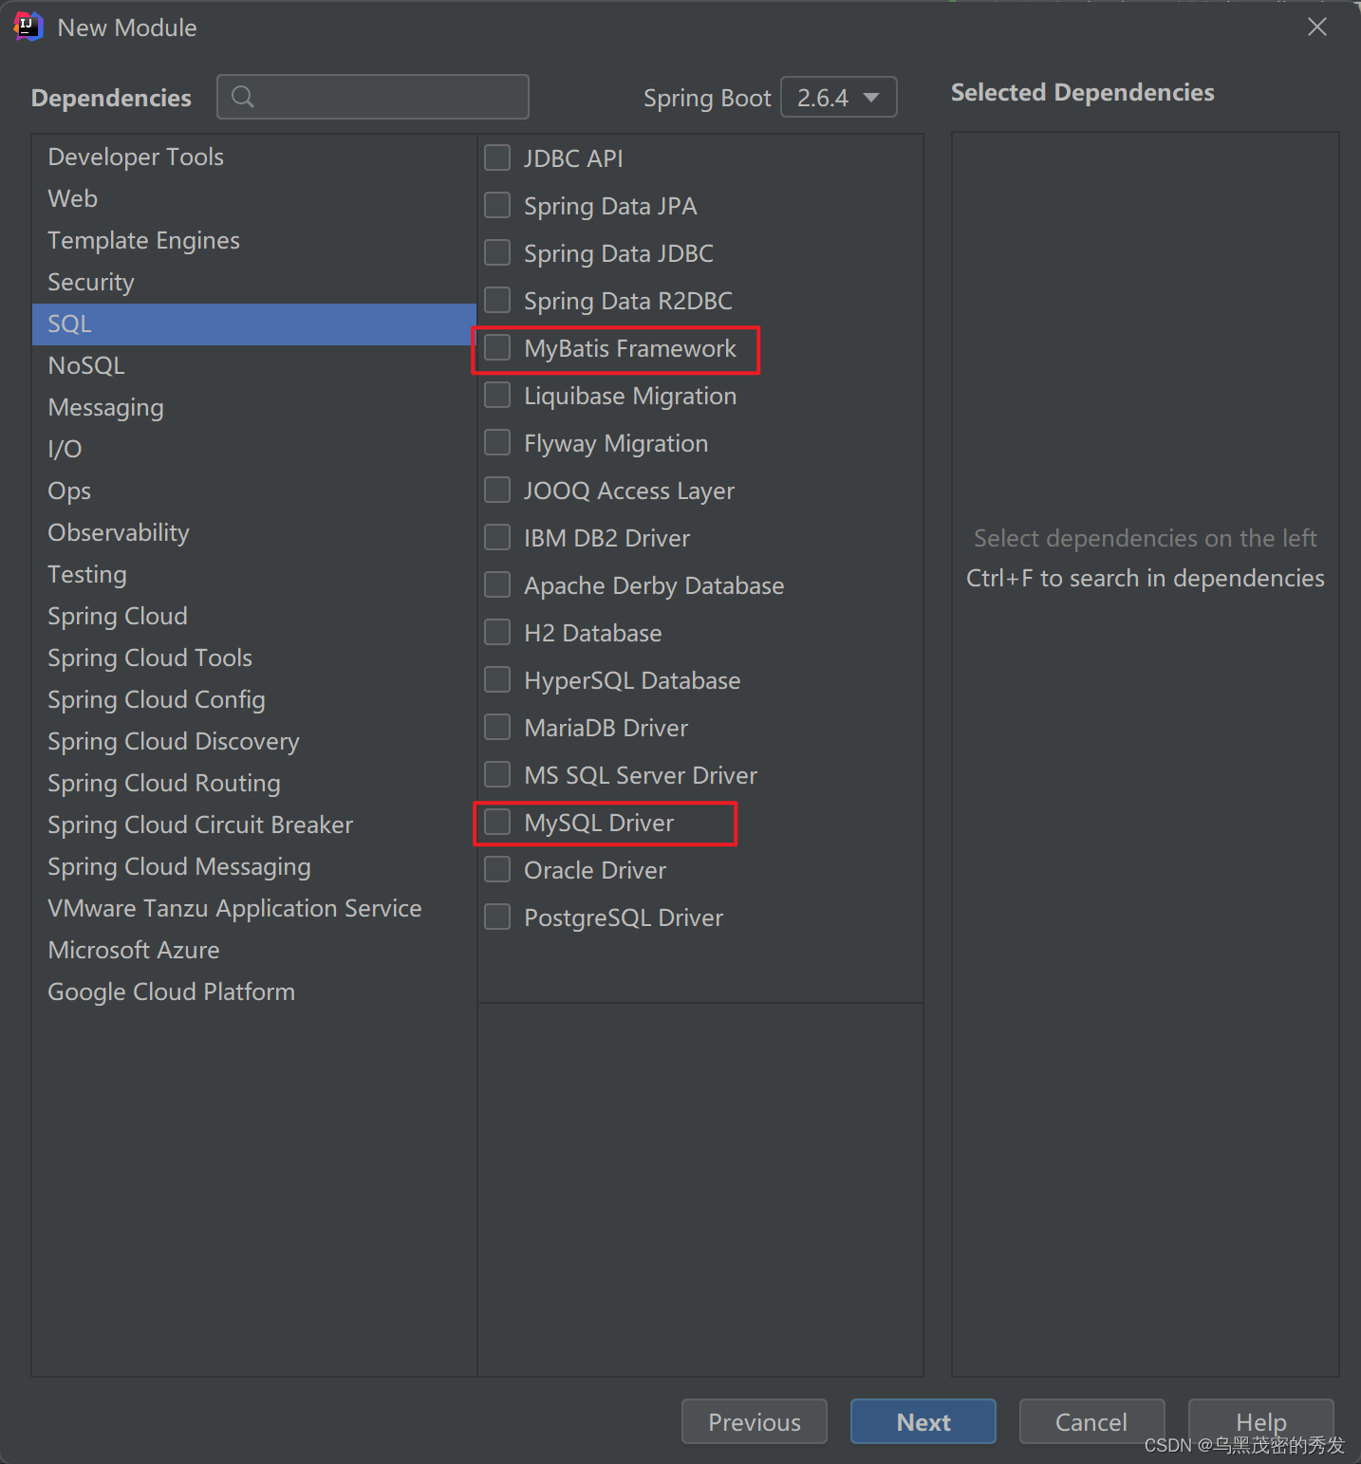Choose Microsoft Azure category
Viewport: 1361px width, 1464px height.
[254, 951]
